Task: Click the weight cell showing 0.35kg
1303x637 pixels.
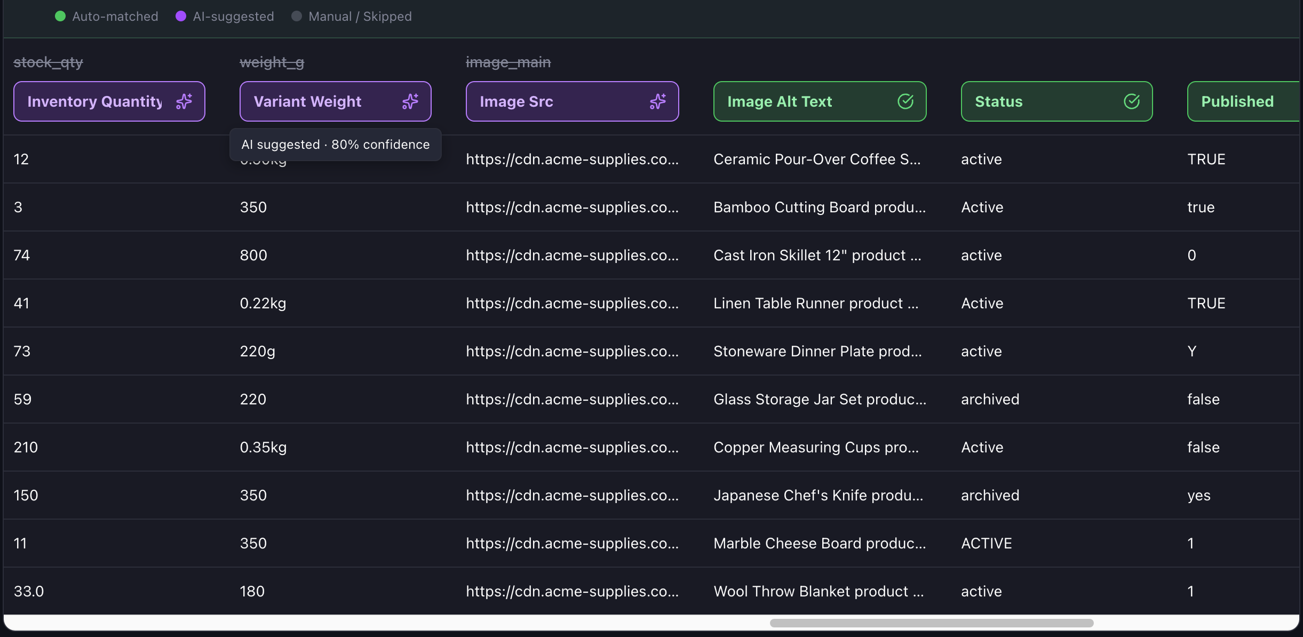Action: point(263,447)
